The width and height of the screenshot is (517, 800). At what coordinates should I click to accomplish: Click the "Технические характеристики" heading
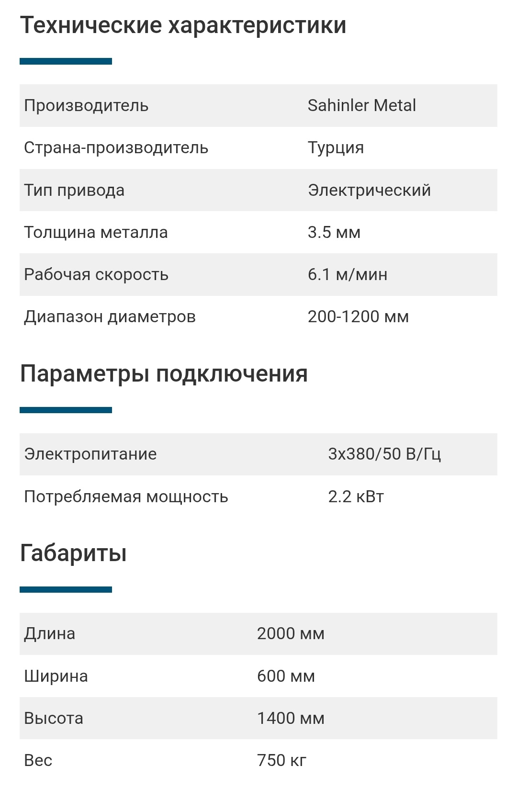[x=183, y=26]
